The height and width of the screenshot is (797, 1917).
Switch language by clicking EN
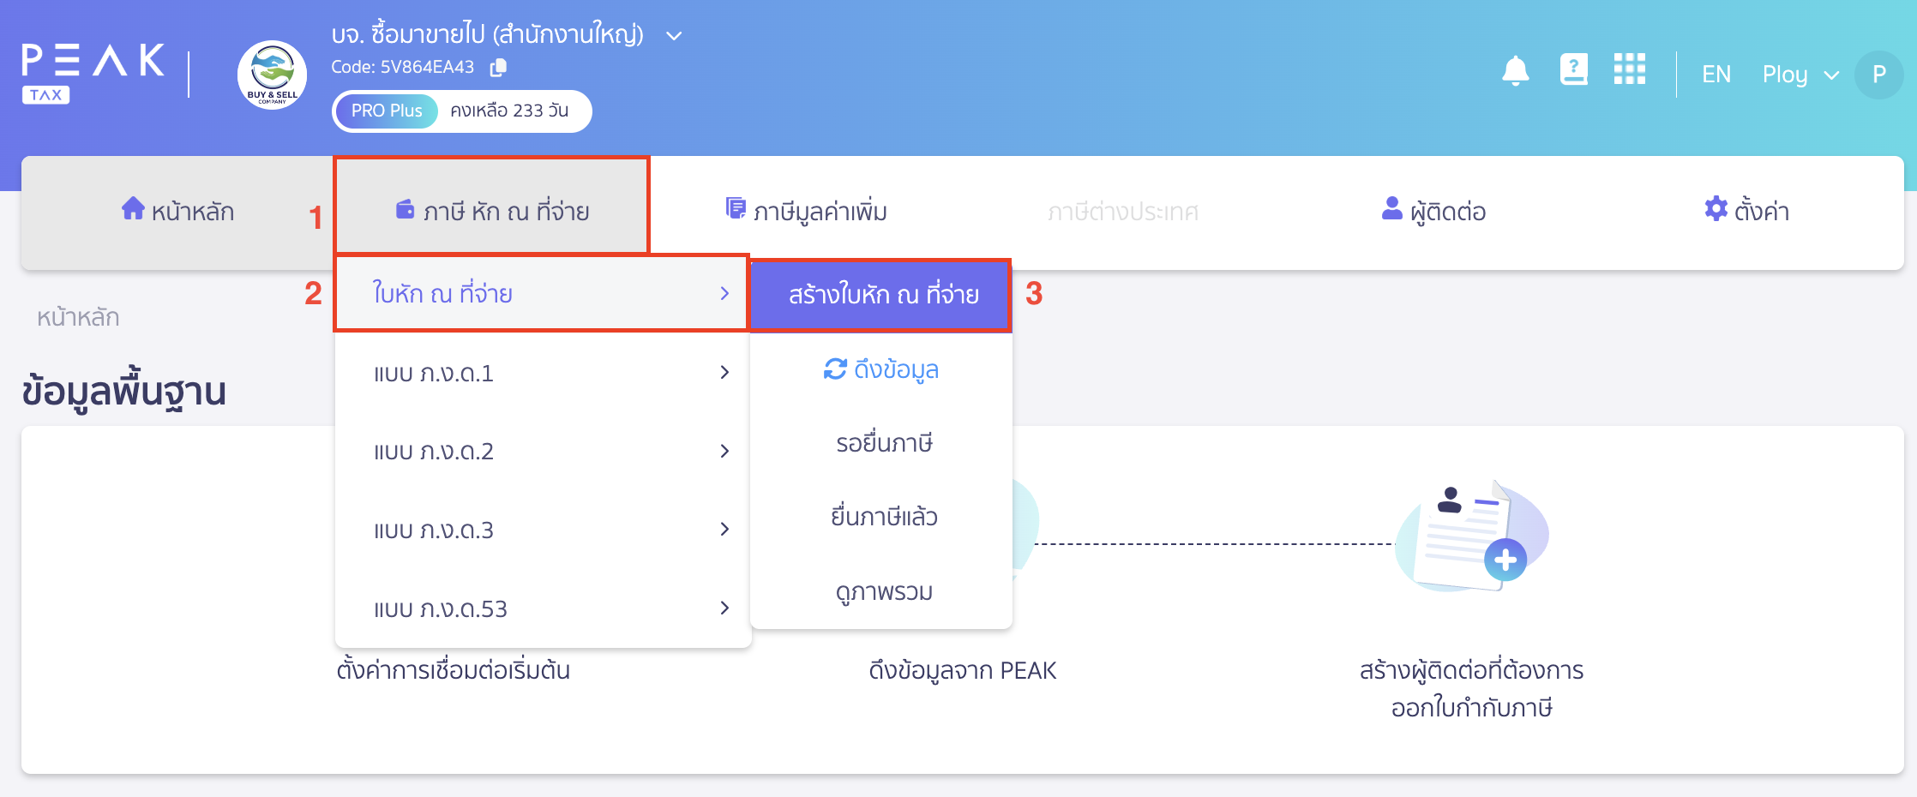1716,75
